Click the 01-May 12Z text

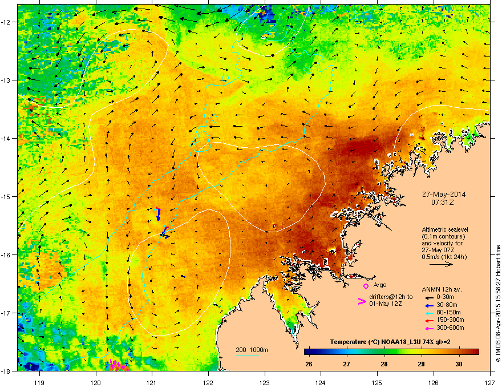[385, 304]
